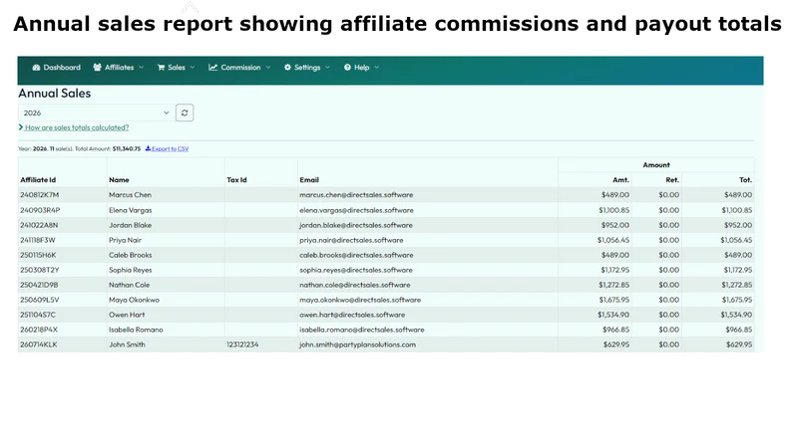
Task: Click the Annual Sales page heading
Action: point(55,94)
